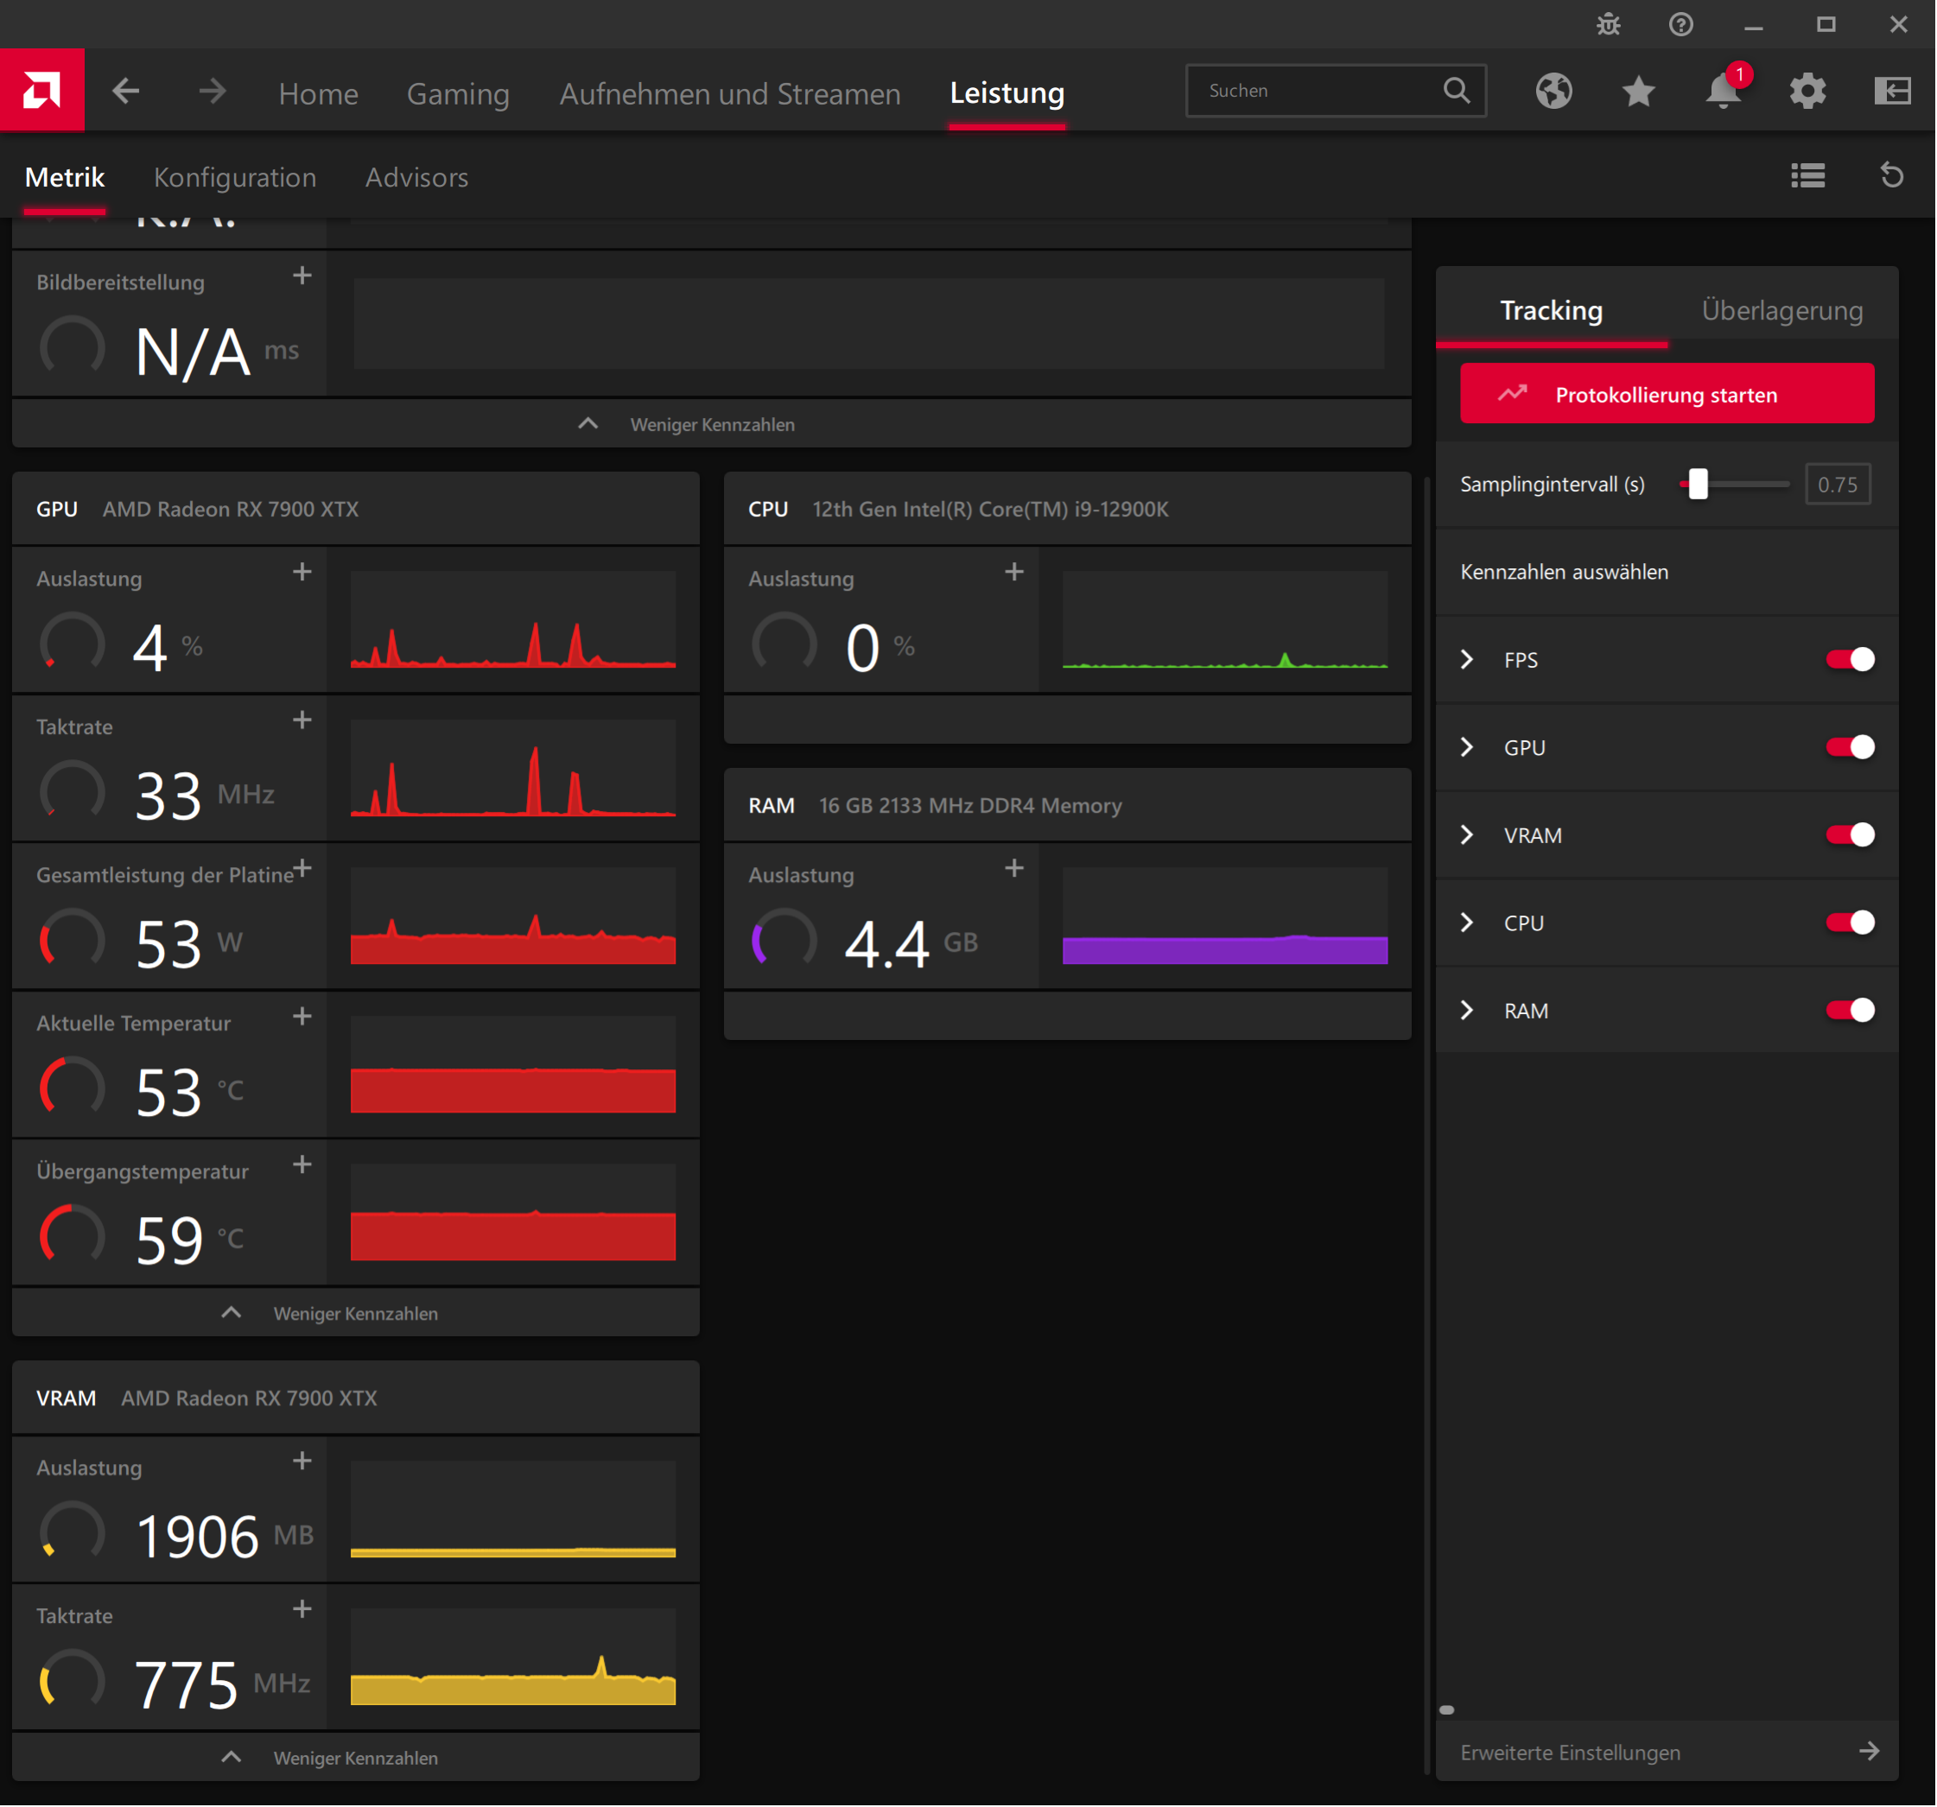The width and height of the screenshot is (1937, 1807).
Task: Open the web browser globe icon
Action: (1554, 91)
